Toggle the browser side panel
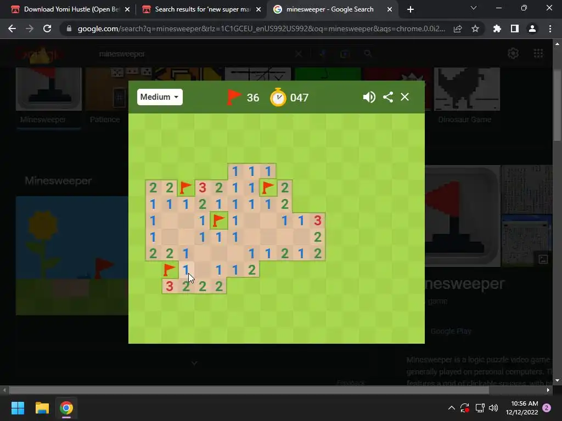The width and height of the screenshot is (562, 421). [515, 29]
